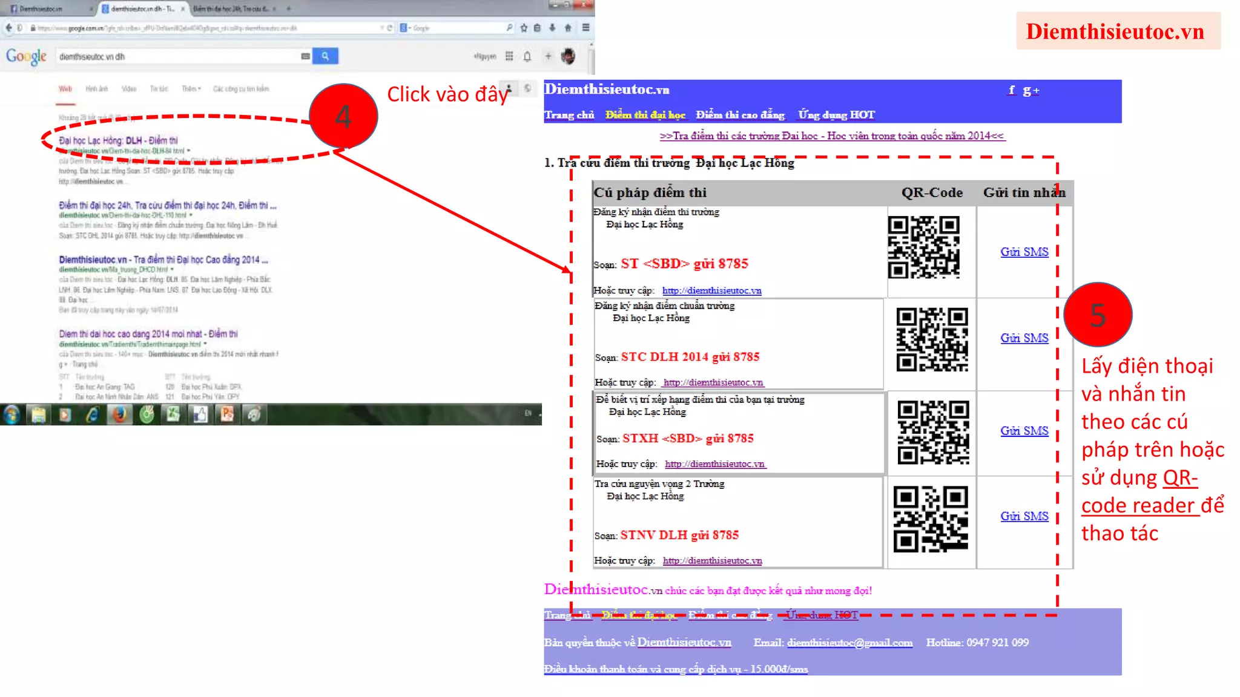Open the Google apps grid icon
This screenshot has width=1240, height=697.
tap(509, 56)
